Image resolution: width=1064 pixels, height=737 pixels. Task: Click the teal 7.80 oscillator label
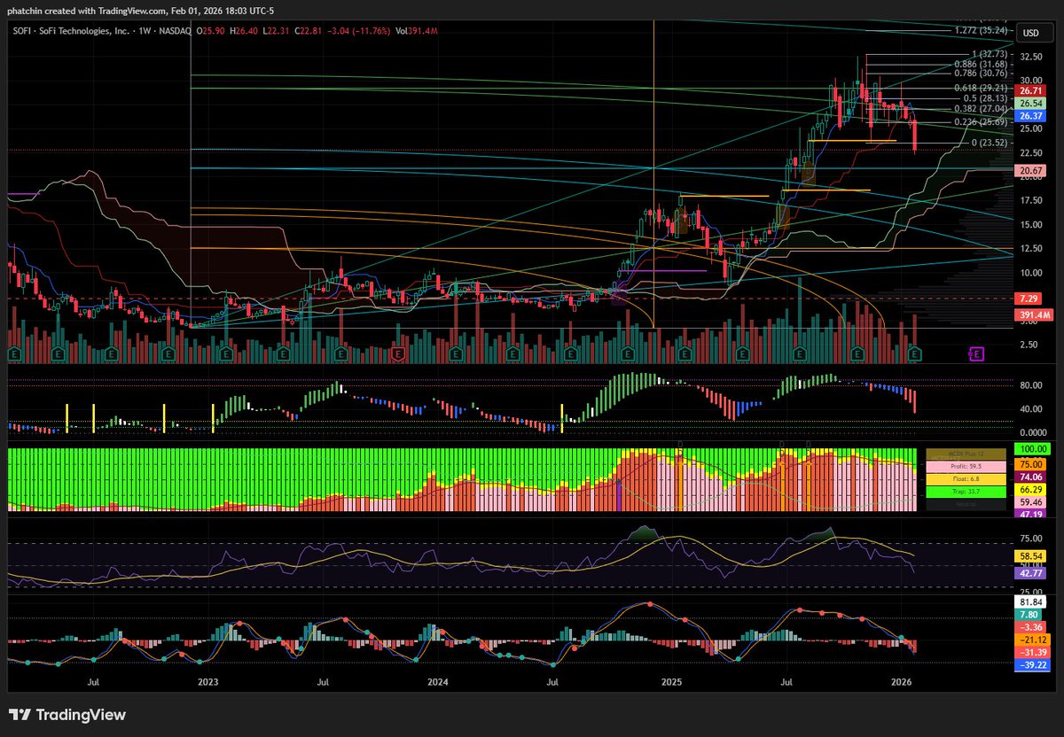click(1029, 614)
